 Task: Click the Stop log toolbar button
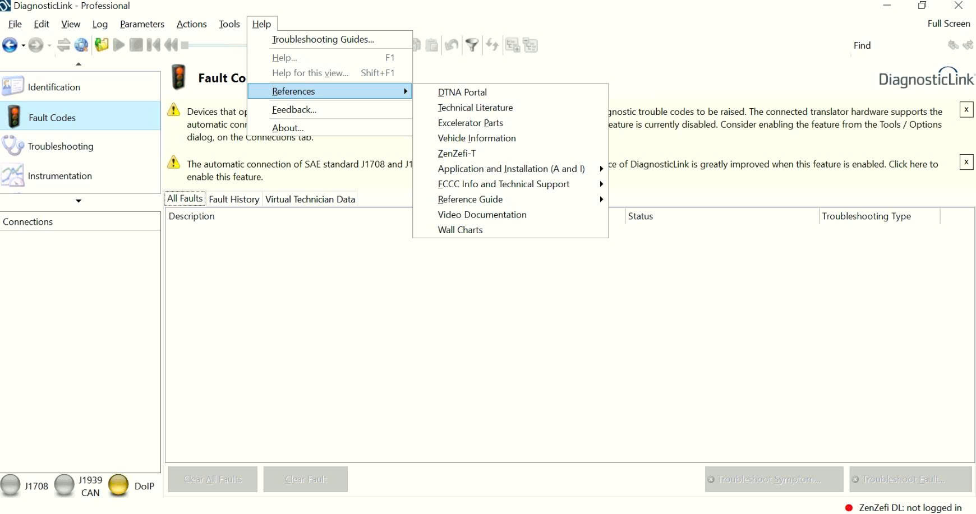[136, 45]
